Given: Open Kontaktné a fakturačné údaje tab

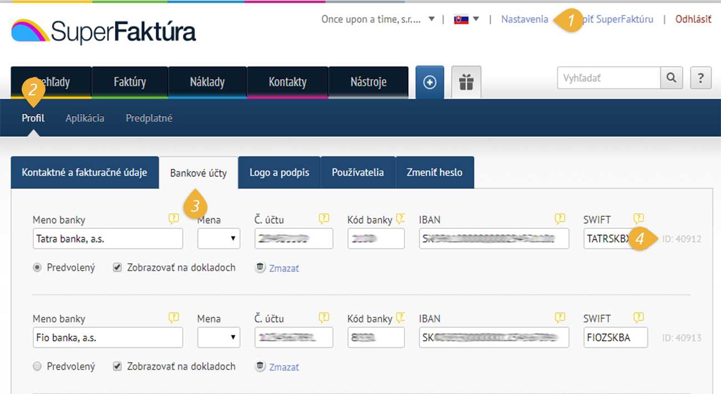Looking at the screenshot, I should [x=84, y=172].
